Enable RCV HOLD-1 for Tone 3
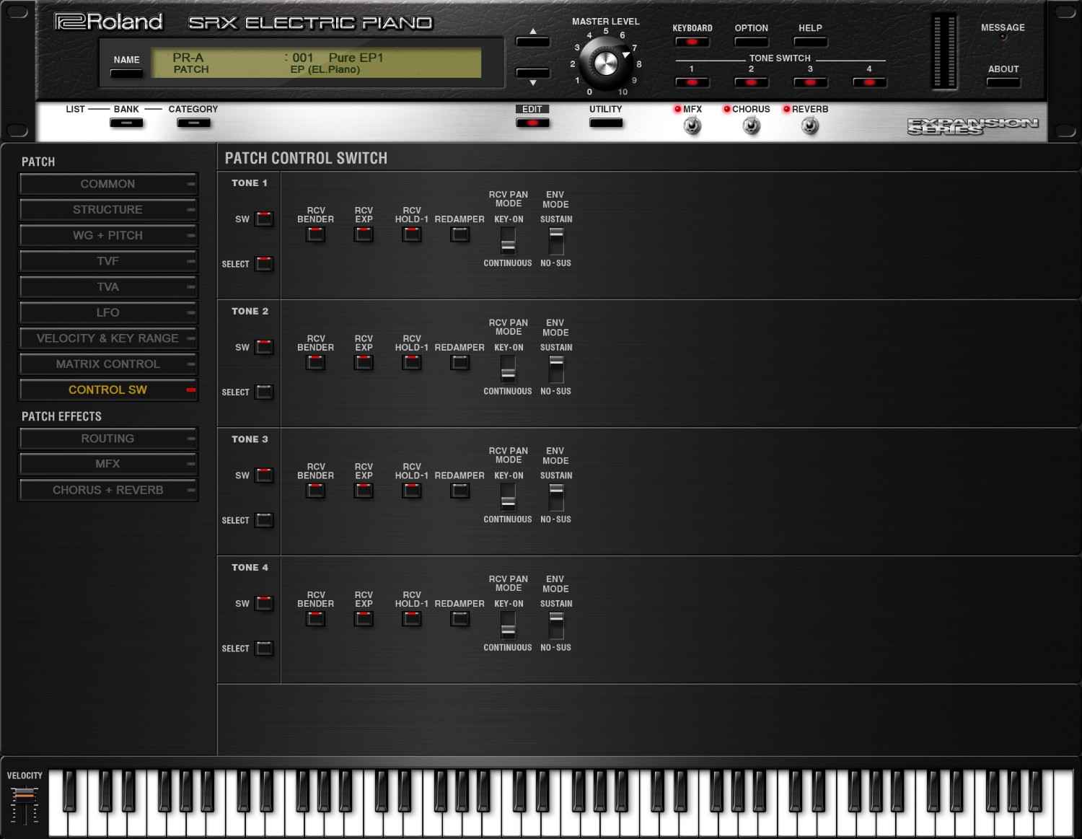Image resolution: width=1082 pixels, height=839 pixels. (x=411, y=490)
